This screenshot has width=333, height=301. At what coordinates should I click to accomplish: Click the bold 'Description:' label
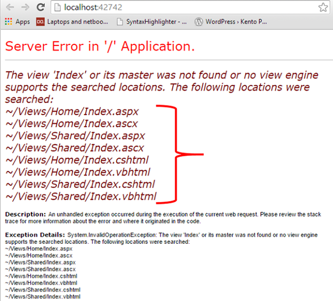26,214
